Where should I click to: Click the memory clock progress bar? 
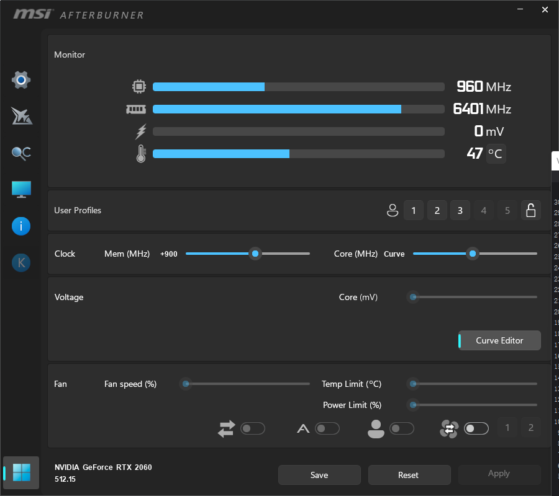[299, 109]
